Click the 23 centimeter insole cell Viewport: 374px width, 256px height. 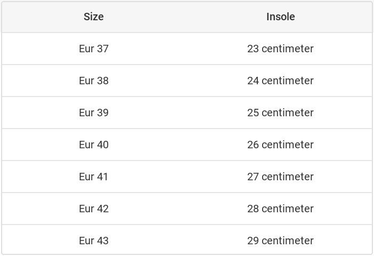click(280, 49)
